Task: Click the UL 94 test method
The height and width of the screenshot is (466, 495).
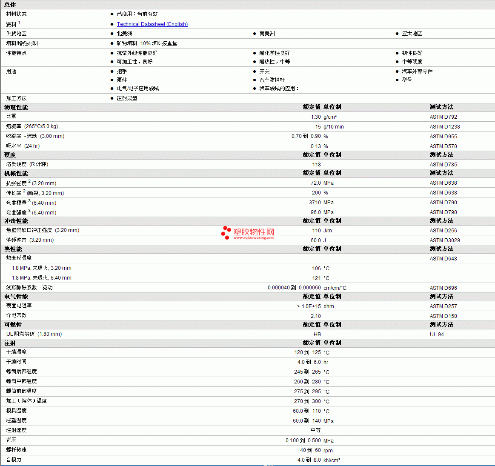Action: 437,334
